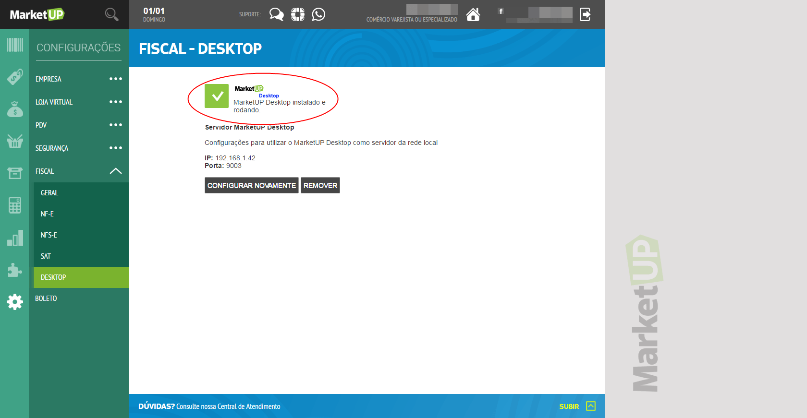The width and height of the screenshot is (807, 418).
Task: Select the GERAL submenu item
Action: [79, 193]
